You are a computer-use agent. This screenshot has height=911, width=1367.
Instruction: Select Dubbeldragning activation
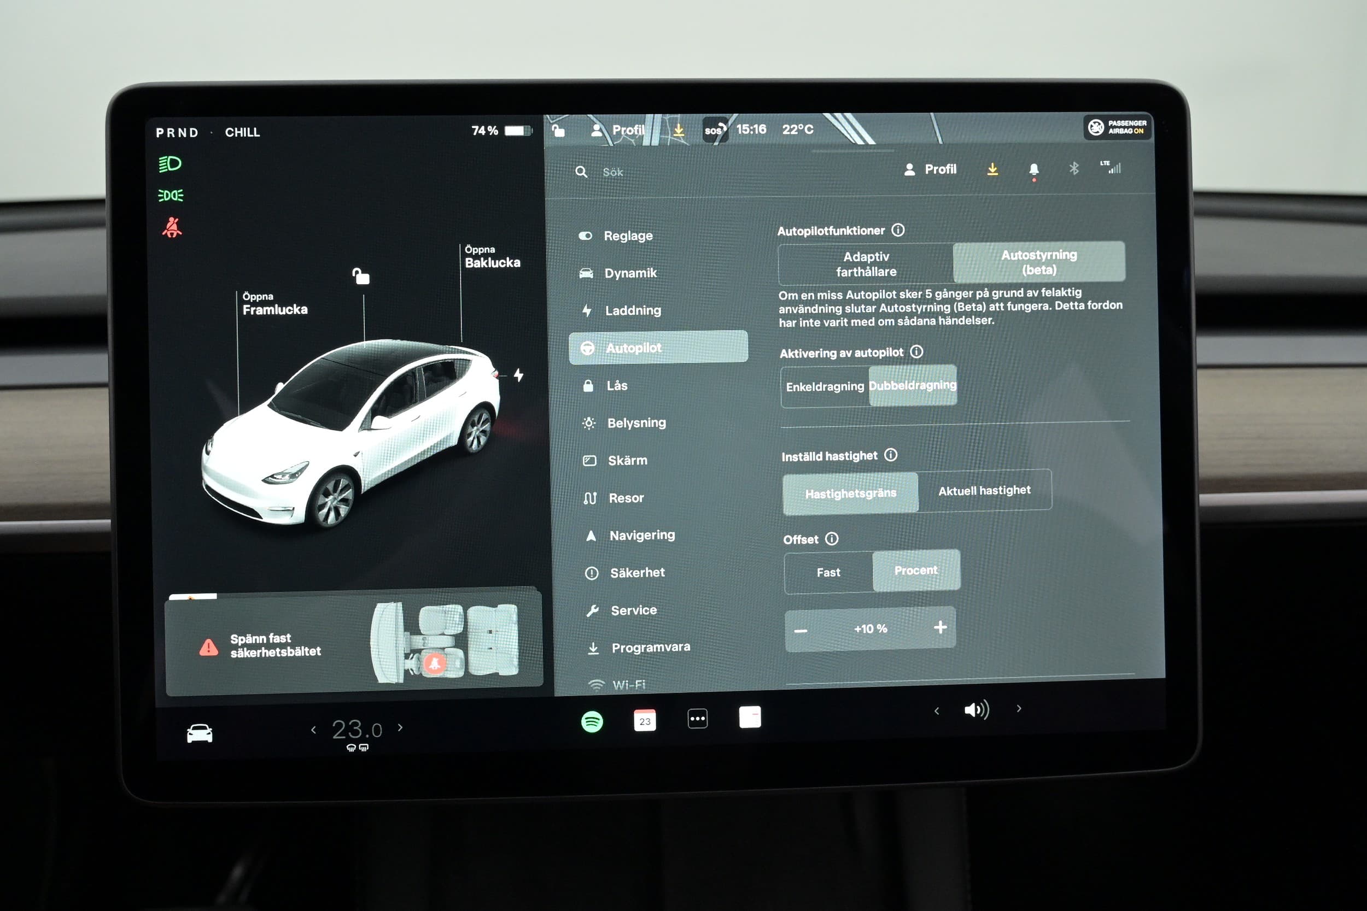(x=913, y=385)
